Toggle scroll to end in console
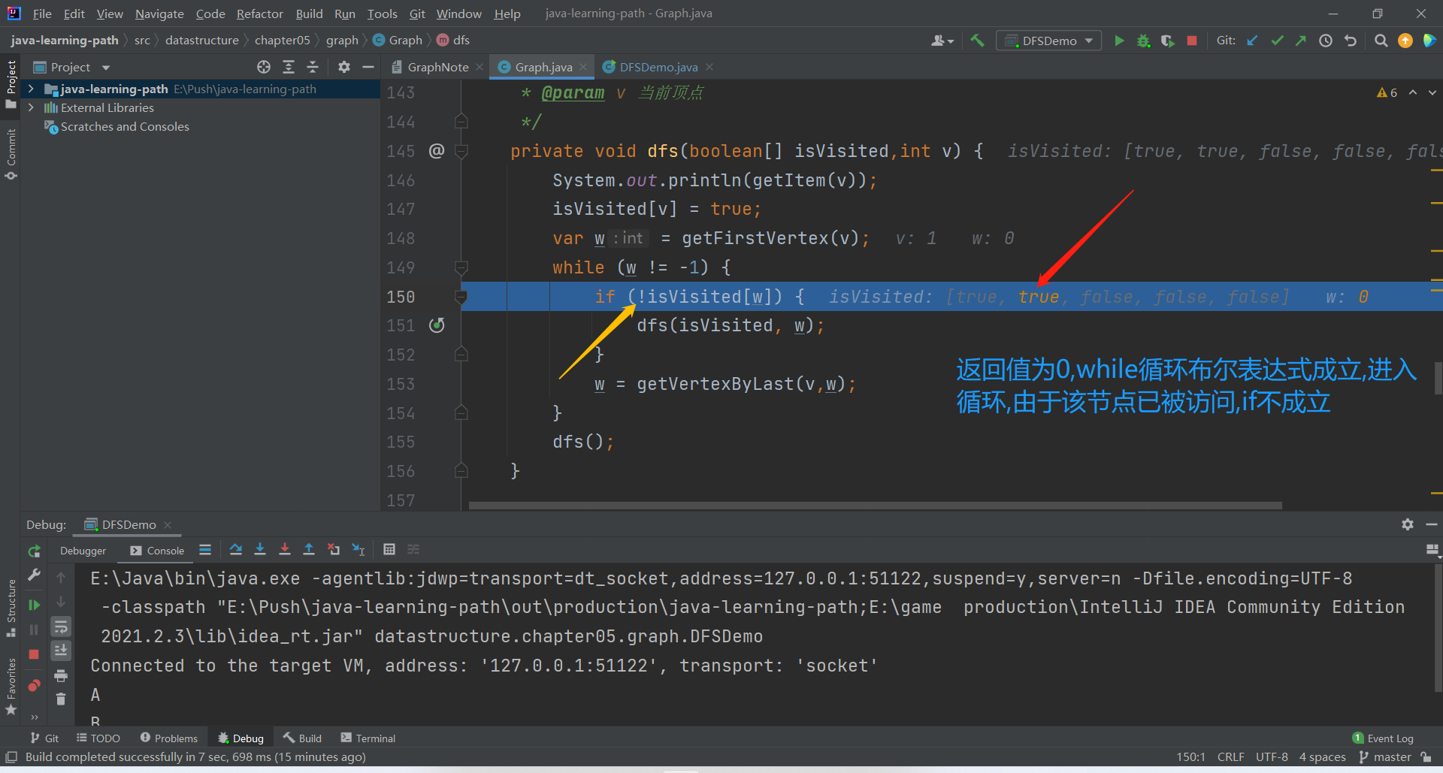This screenshot has height=773, width=1443. coord(61,651)
